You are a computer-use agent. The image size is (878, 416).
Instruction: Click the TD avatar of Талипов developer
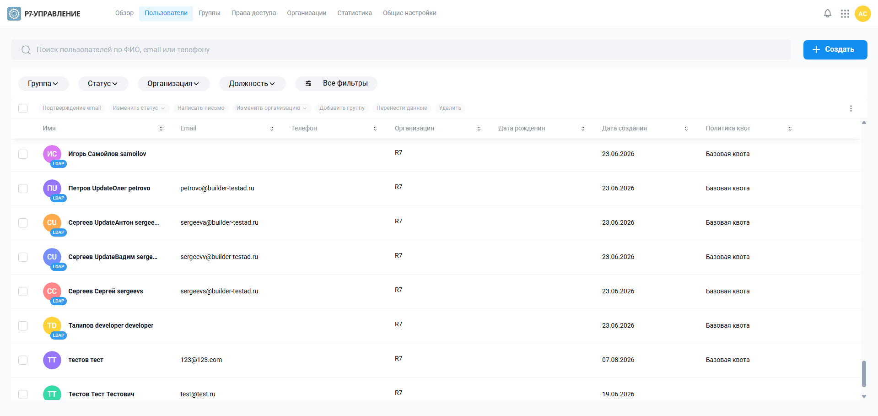(x=52, y=326)
